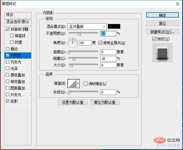The image size is (183, 150).
Task: Enable the 描边 checkbox
Action: tap(8, 49)
